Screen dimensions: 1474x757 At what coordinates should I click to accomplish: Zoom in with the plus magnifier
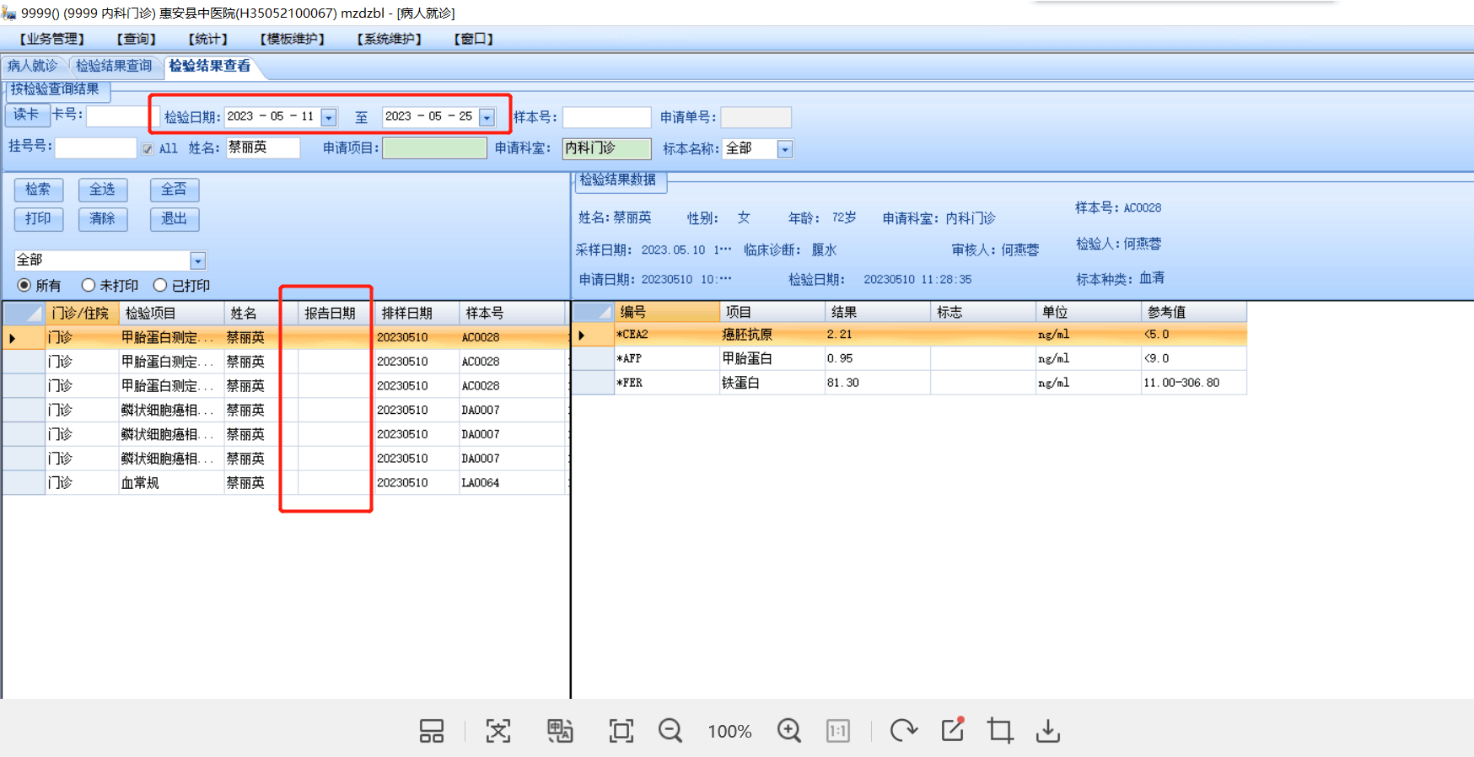[789, 731]
